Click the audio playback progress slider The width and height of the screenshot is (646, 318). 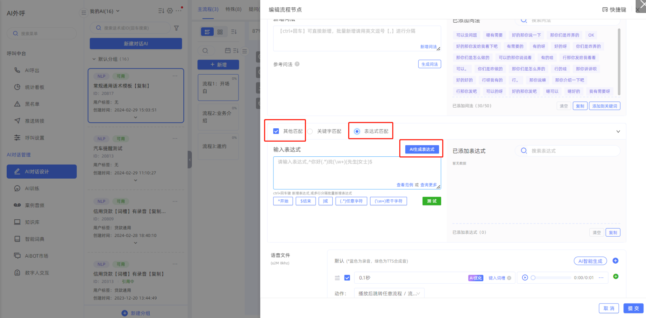pos(552,278)
